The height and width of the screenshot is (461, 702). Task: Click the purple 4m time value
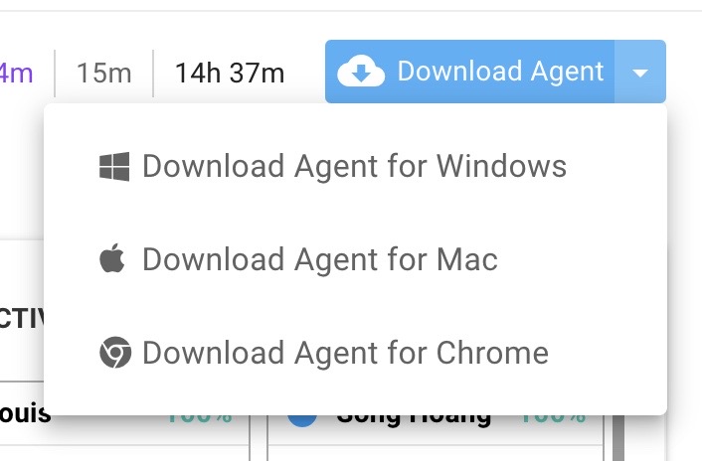click(16, 73)
